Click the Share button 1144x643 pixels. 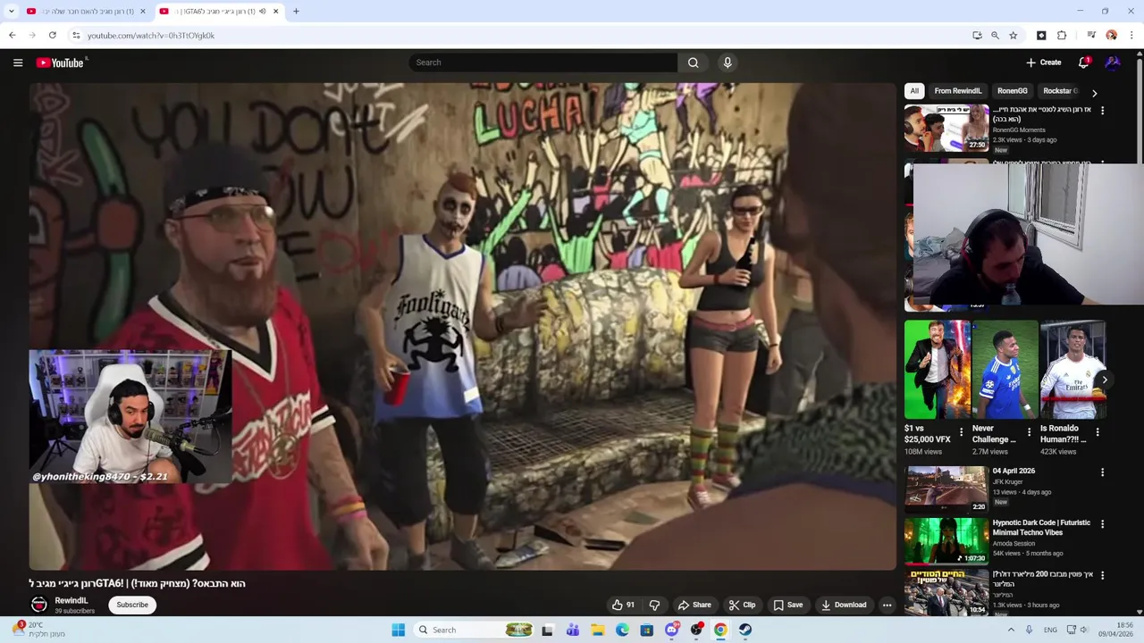(x=694, y=605)
